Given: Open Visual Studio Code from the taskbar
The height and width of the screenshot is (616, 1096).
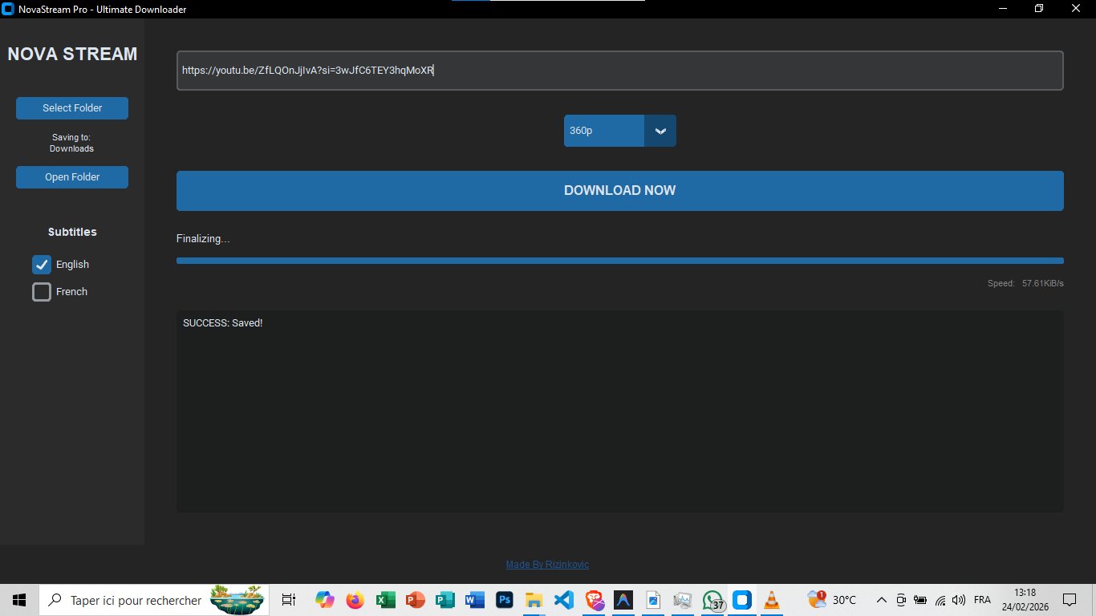Looking at the screenshot, I should tap(564, 600).
